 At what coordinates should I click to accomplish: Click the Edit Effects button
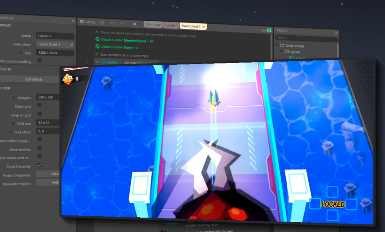(x=30, y=79)
